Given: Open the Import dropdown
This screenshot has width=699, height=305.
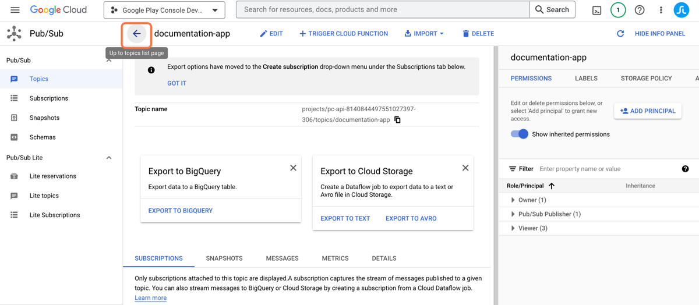Looking at the screenshot, I should pos(424,34).
